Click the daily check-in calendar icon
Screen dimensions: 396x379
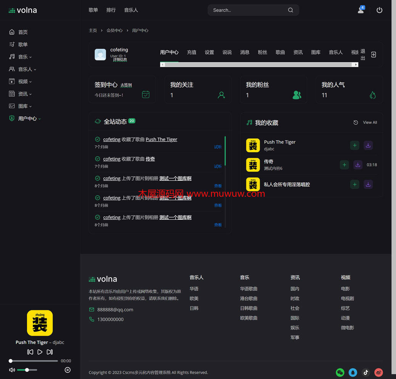tap(145, 94)
